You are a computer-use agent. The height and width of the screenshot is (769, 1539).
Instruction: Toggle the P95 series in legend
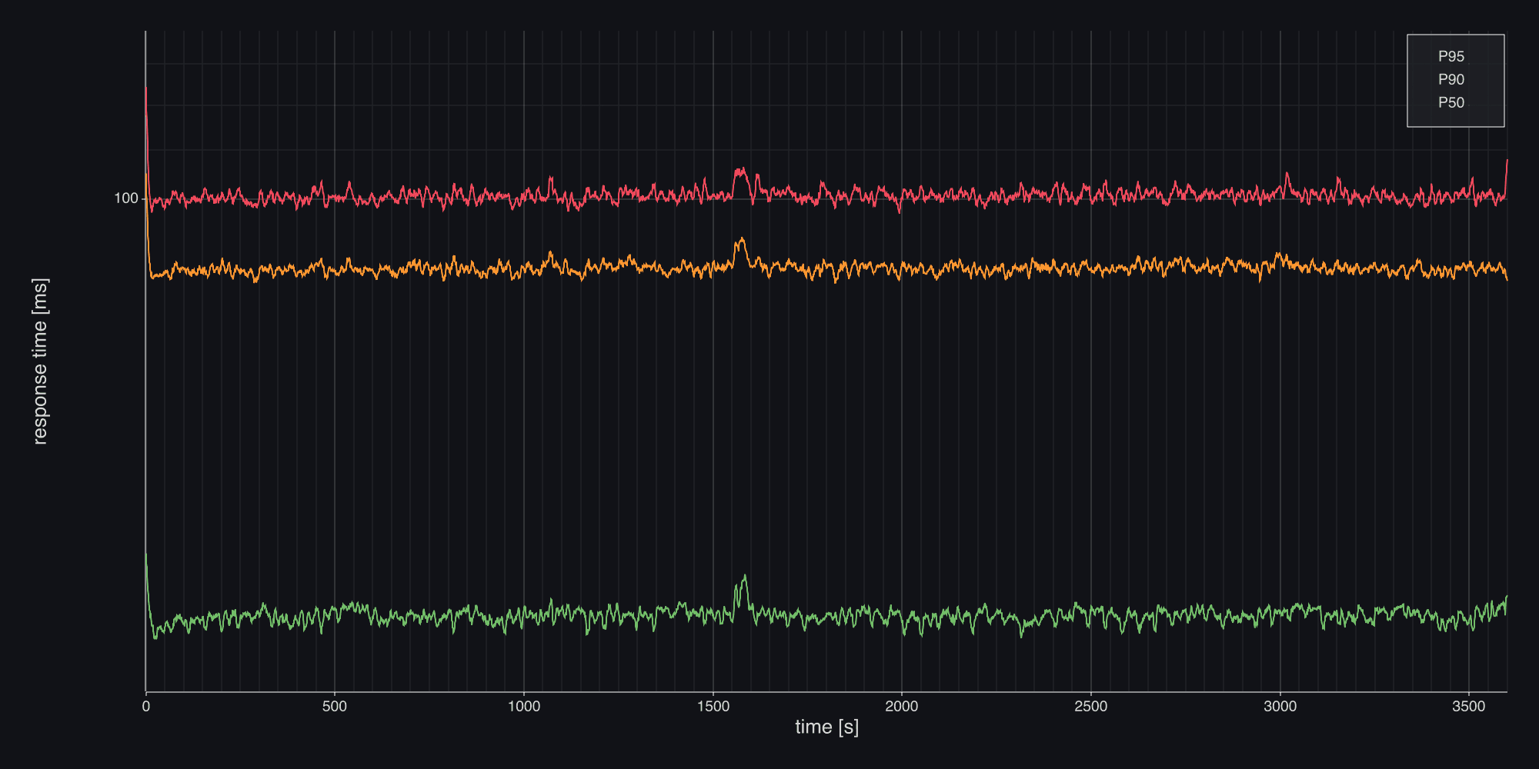1451,57
